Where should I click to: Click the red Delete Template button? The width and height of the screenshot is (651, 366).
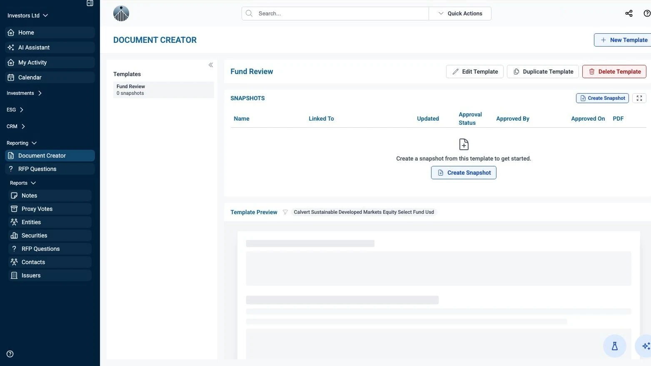[614, 72]
